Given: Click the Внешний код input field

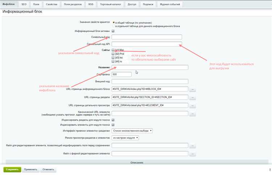Looking at the screenshot, I should pyautogui.click(x=150, y=81).
